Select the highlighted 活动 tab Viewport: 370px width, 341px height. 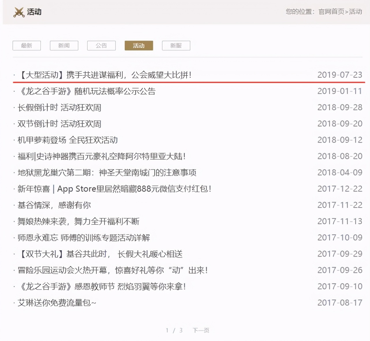(139, 45)
